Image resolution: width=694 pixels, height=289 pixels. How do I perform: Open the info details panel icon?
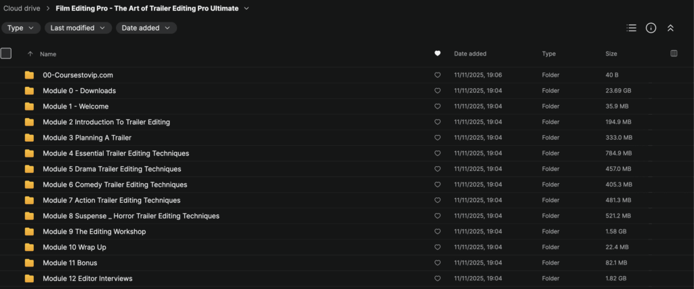(x=651, y=28)
